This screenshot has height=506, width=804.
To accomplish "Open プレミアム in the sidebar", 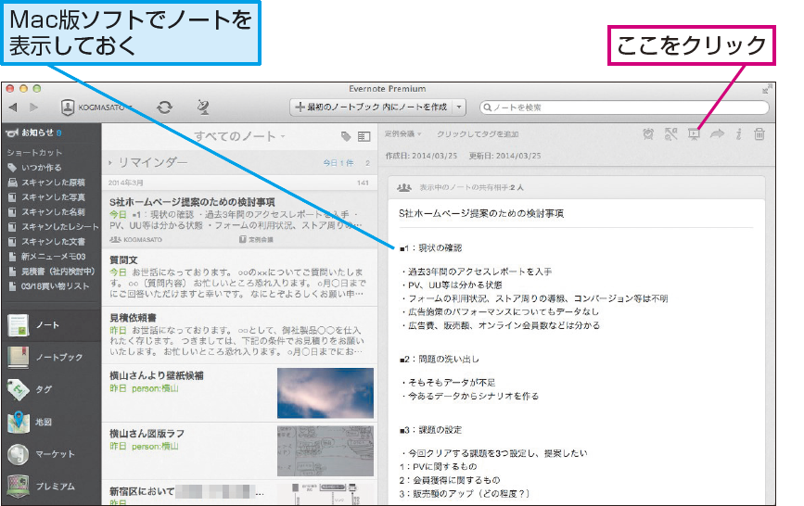I will (x=51, y=487).
